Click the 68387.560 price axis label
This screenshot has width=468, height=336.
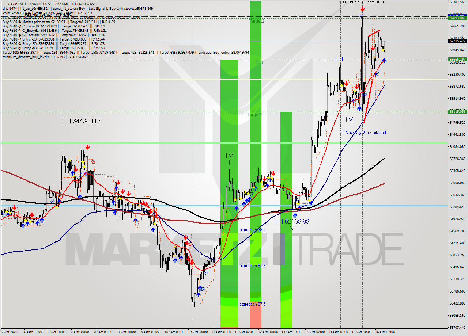click(457, 2)
